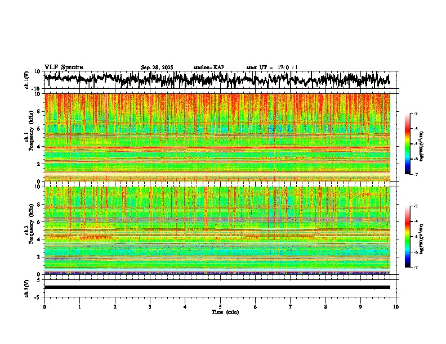Click the ch.1 voltage waveform trace panel
Viewport: 446px width, 344px height.
coord(220,80)
